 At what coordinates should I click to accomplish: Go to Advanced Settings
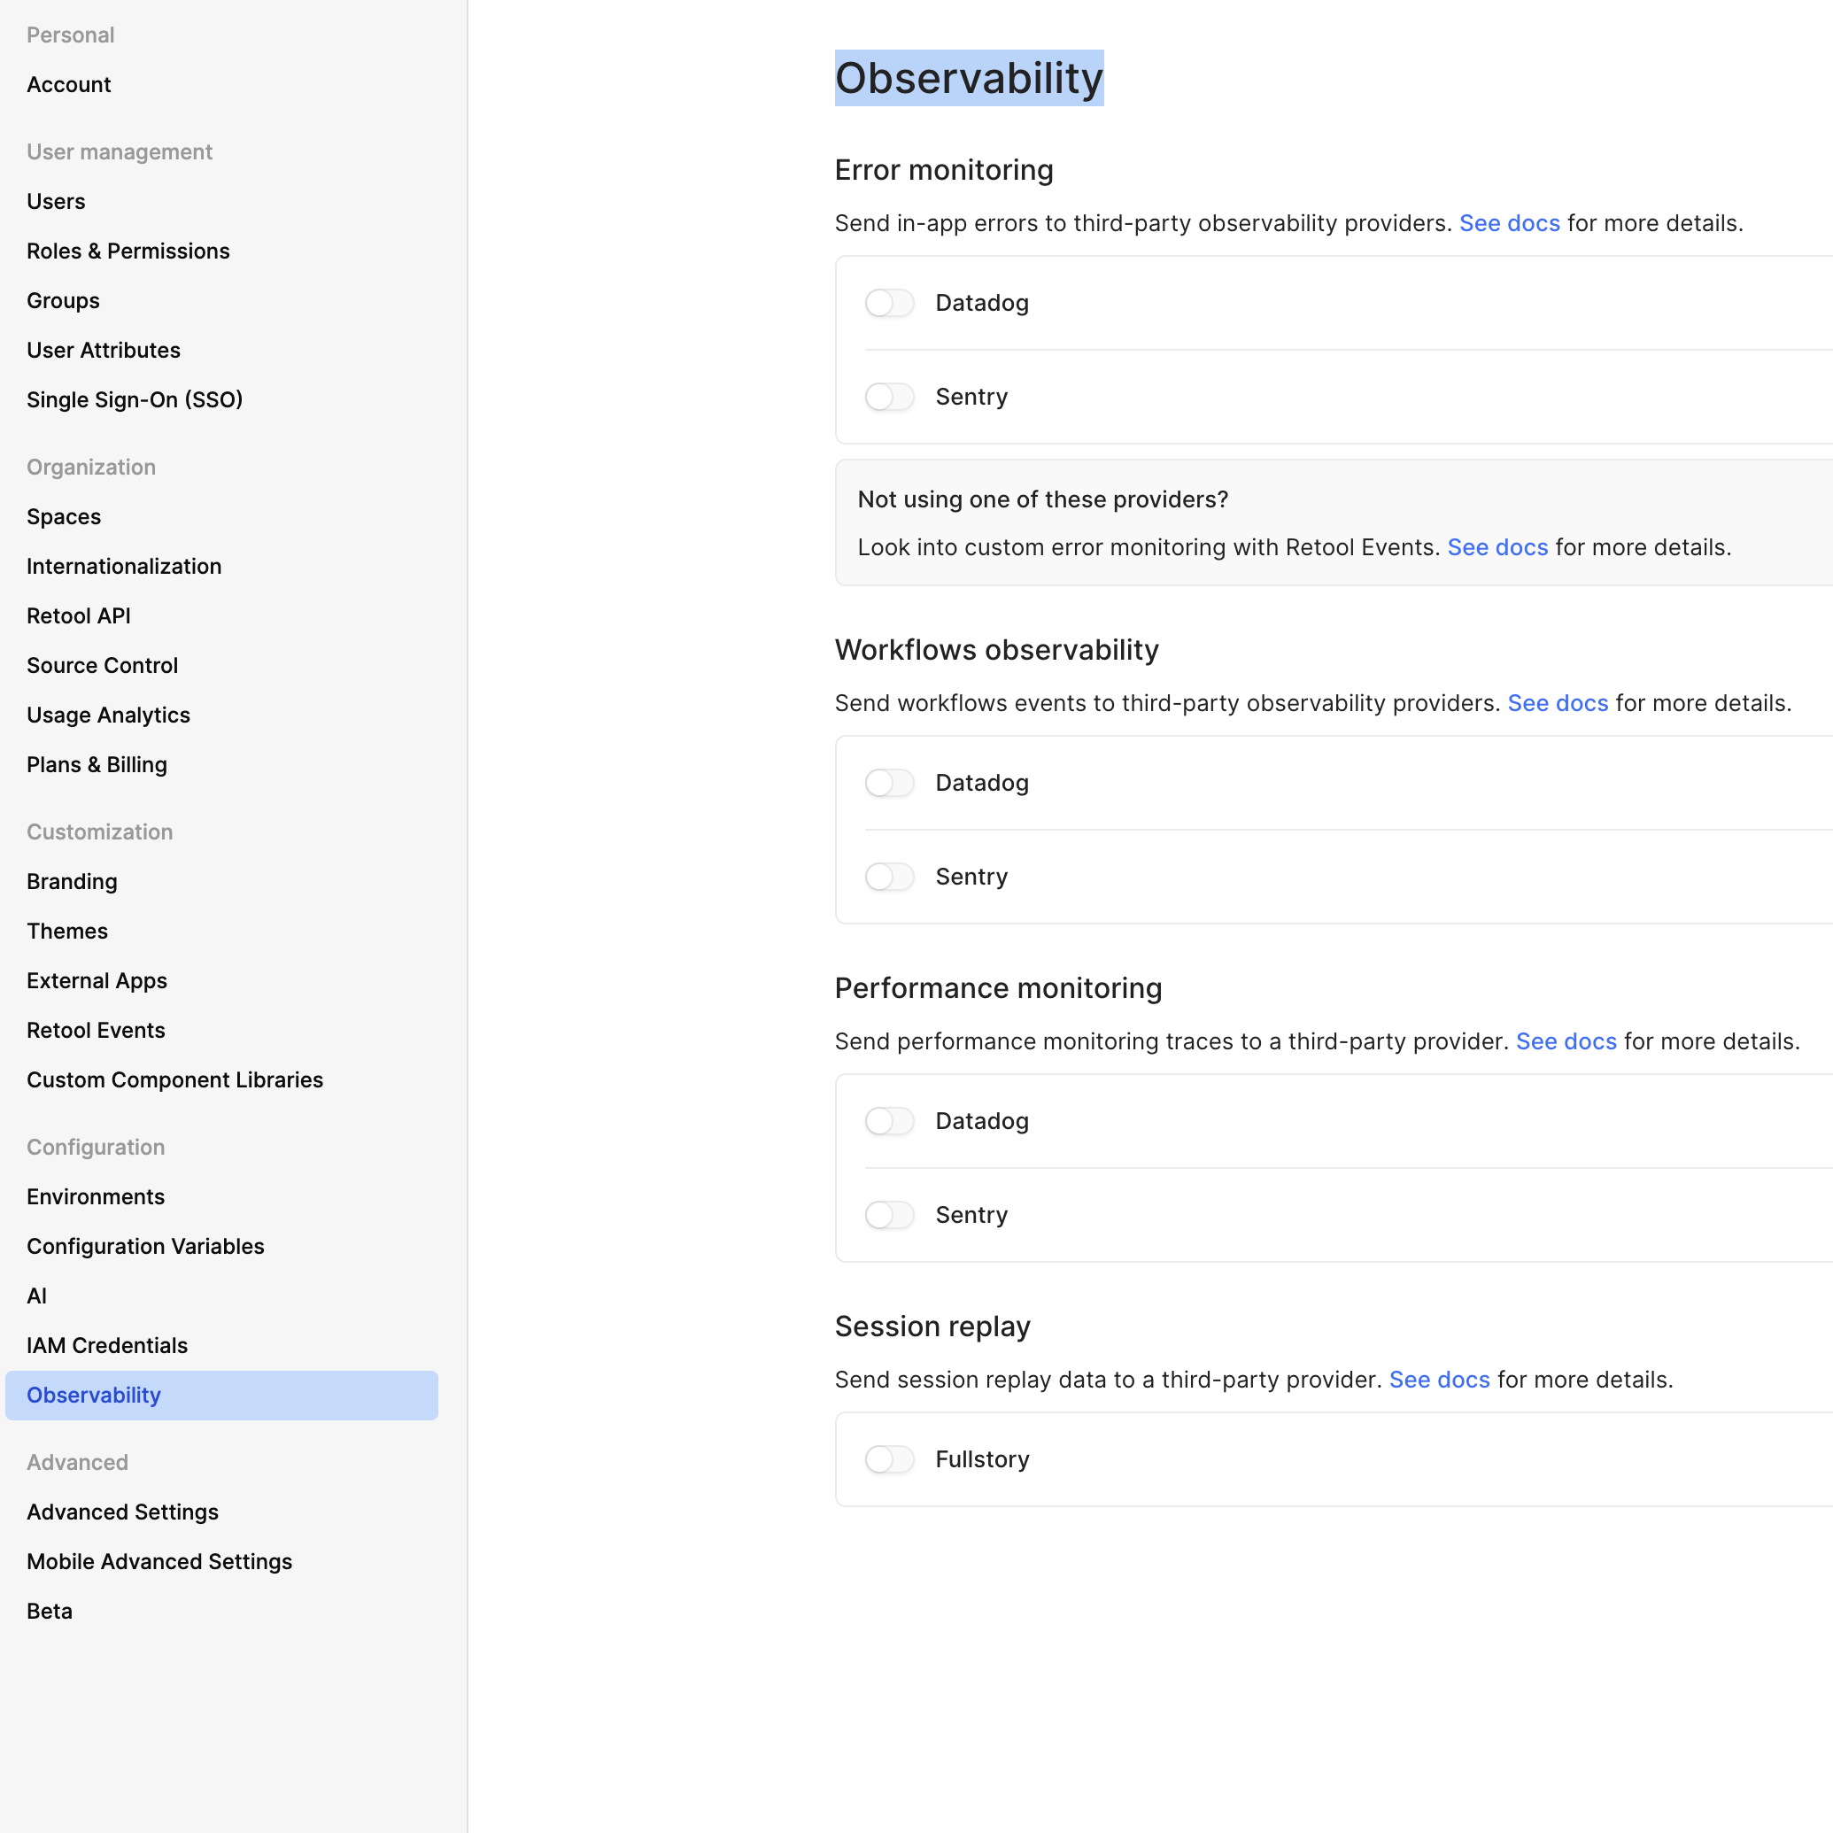(122, 1512)
